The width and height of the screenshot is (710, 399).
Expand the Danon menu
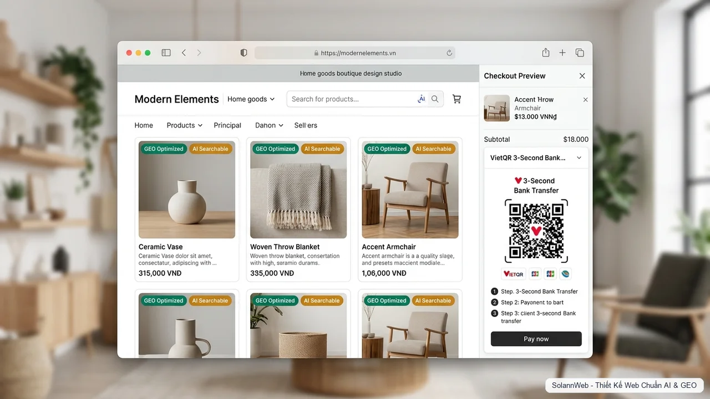click(x=269, y=125)
